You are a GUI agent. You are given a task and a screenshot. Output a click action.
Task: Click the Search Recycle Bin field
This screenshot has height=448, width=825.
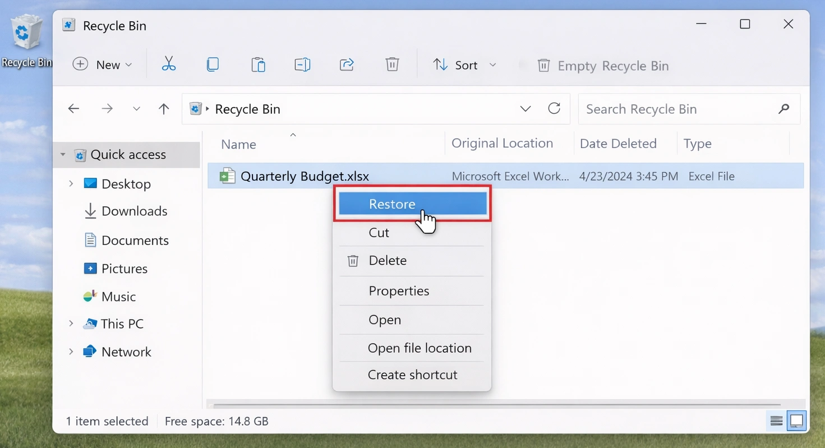point(689,109)
